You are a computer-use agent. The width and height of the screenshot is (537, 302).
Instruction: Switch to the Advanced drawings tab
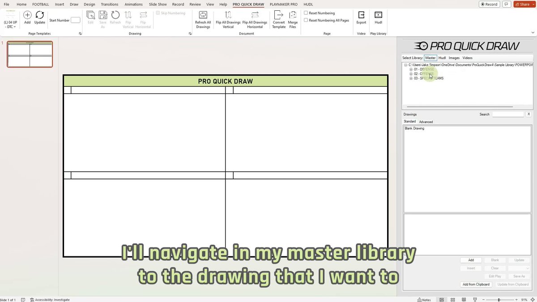[426, 122]
